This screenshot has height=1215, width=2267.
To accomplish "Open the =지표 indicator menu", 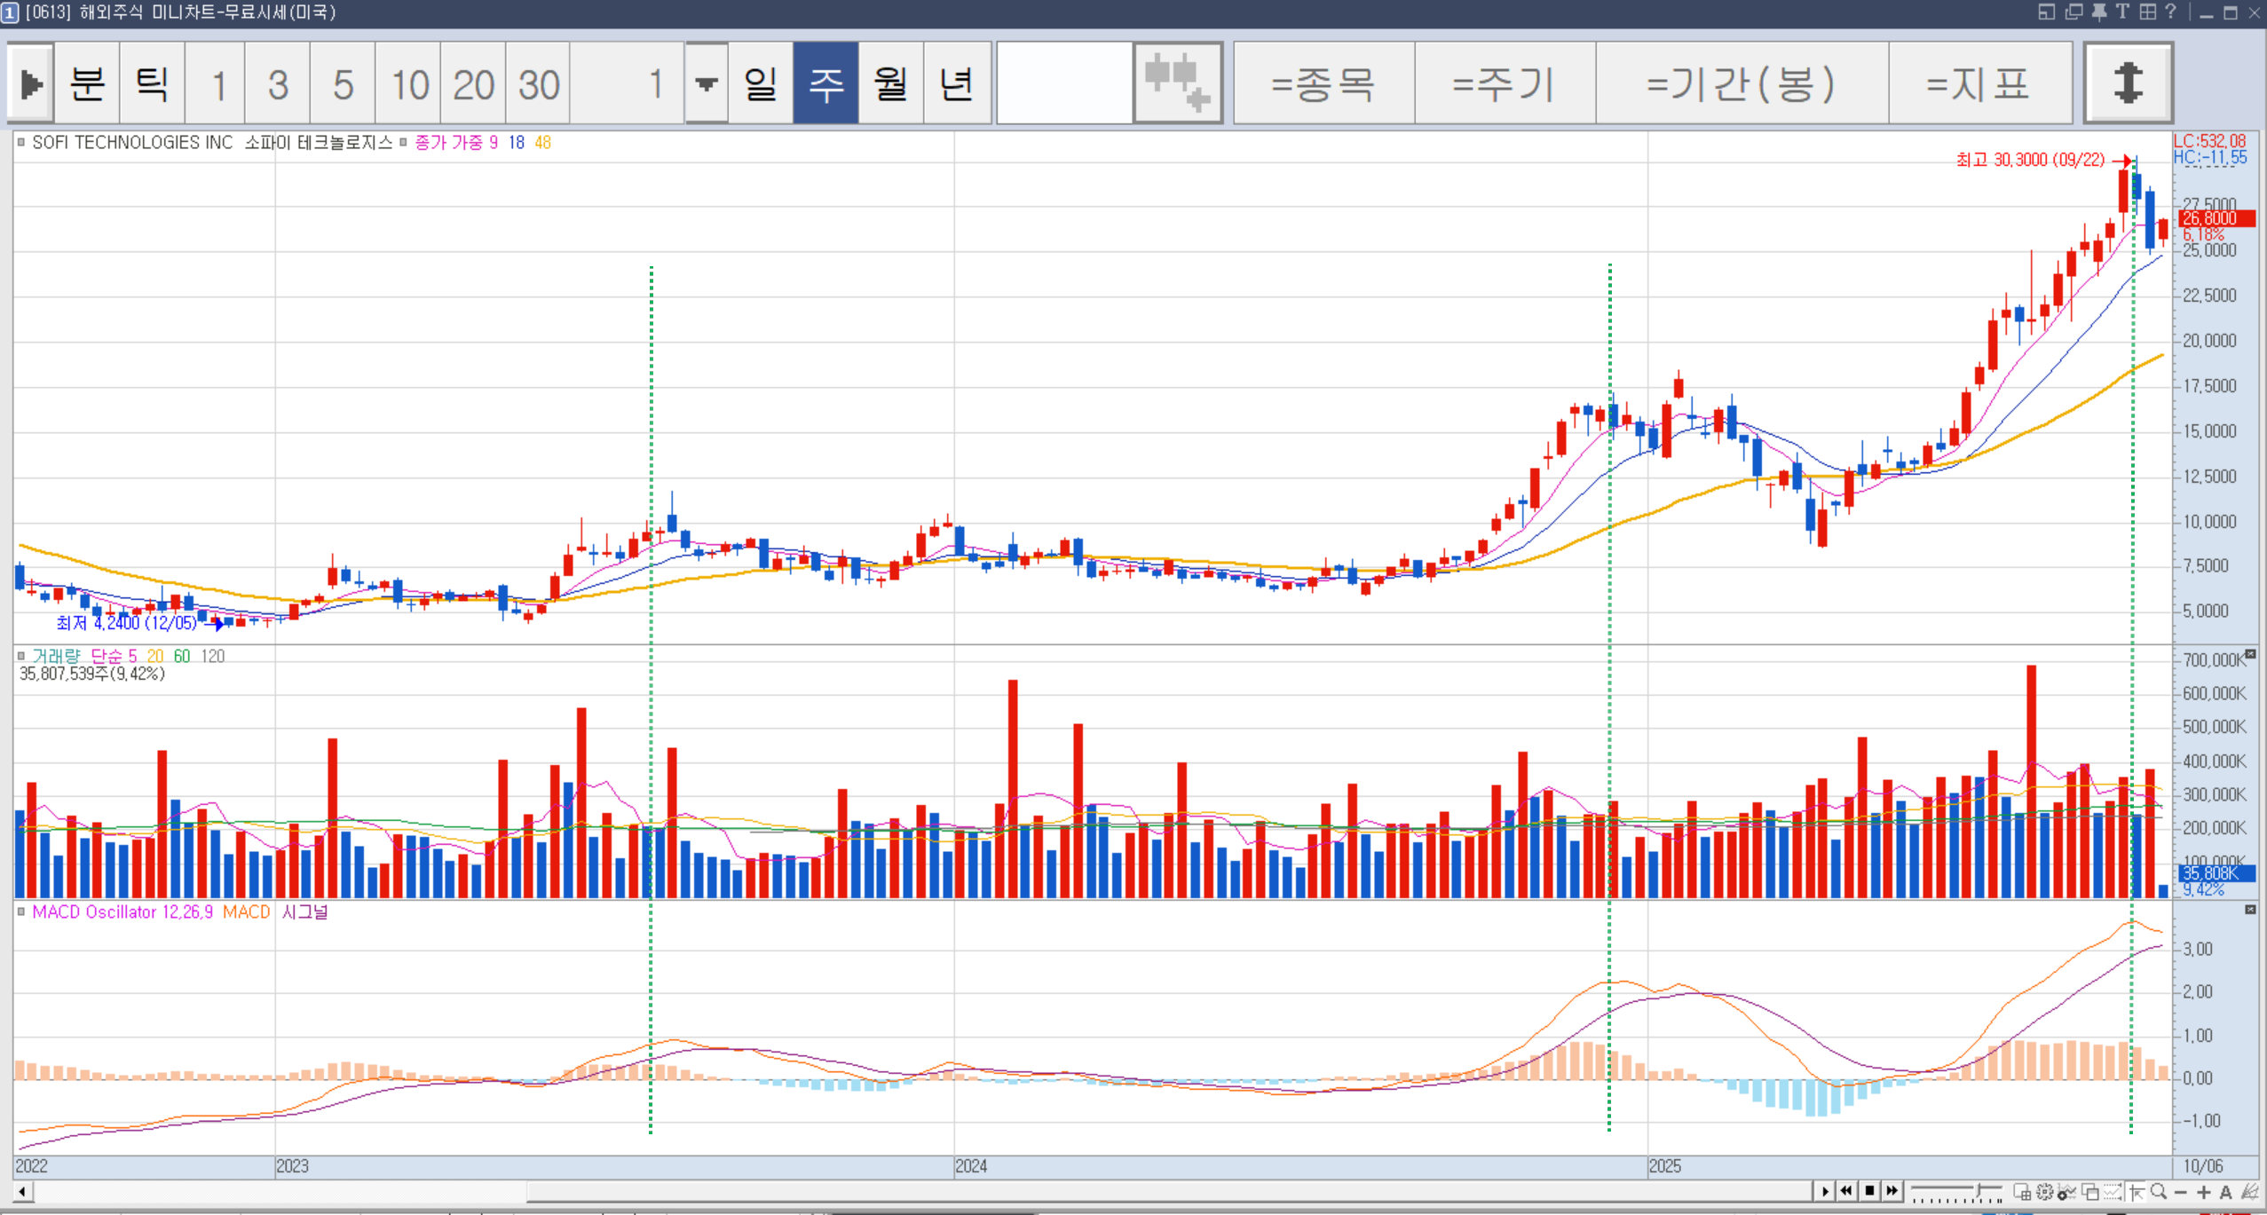I will (x=1979, y=83).
